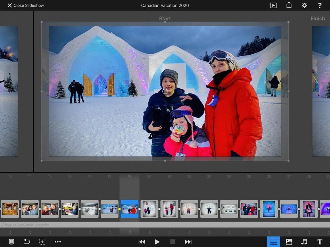The width and height of the screenshot is (330, 247).
Task: Open the music note tab
Action: (304, 242)
